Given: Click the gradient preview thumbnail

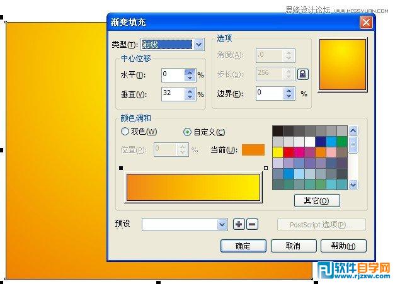Looking at the screenshot, I should point(343,65).
